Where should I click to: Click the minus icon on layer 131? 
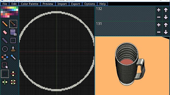pyautogui.click(x=159, y=32)
